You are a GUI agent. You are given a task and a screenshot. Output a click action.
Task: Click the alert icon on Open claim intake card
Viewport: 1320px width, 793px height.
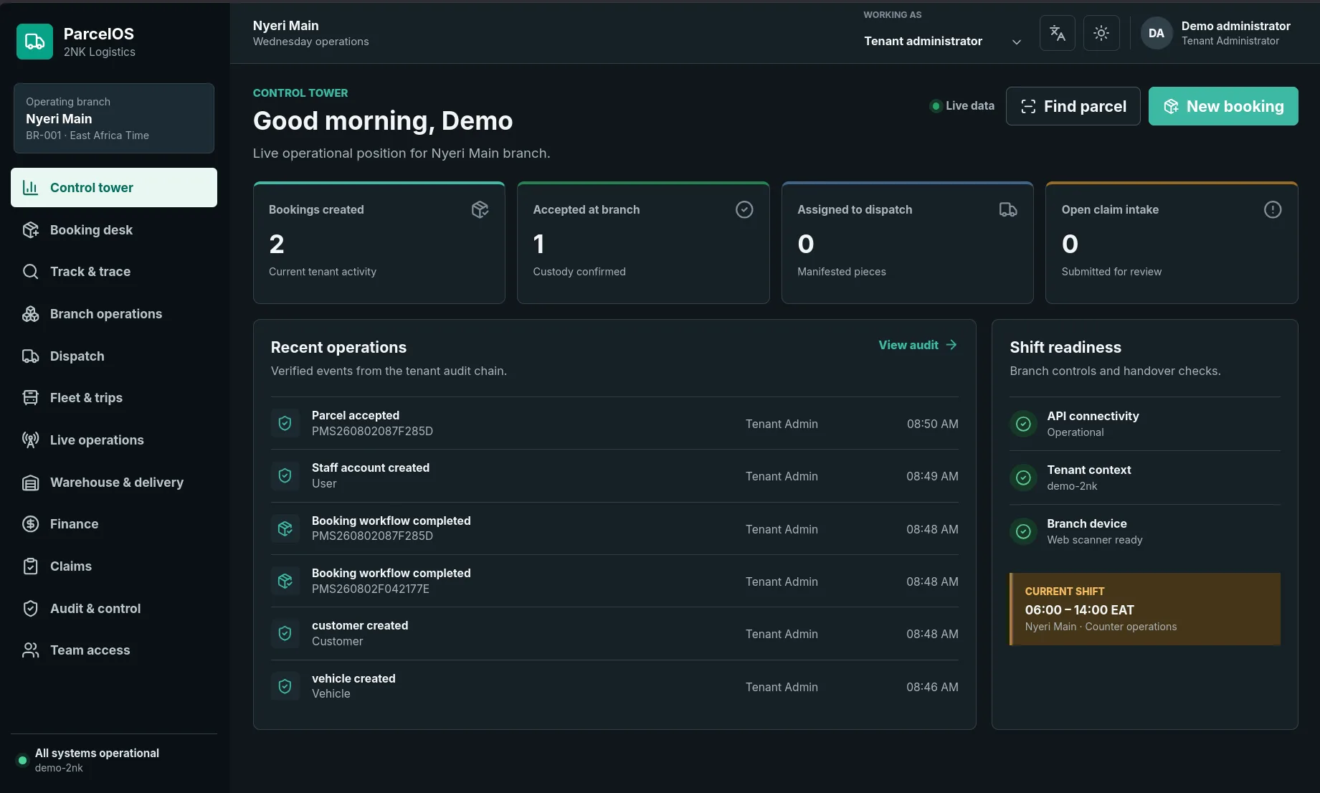point(1273,209)
